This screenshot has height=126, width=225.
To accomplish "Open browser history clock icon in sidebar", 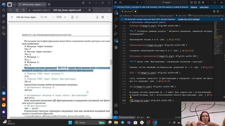I will pyautogui.click(x=4, y=10).
